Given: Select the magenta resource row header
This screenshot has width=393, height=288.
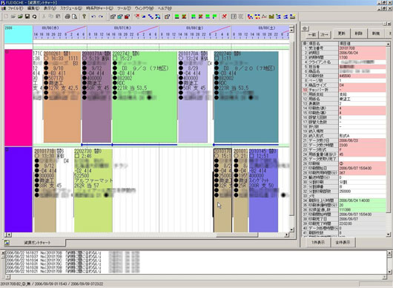Looking at the screenshot, I should (x=19, y=97).
